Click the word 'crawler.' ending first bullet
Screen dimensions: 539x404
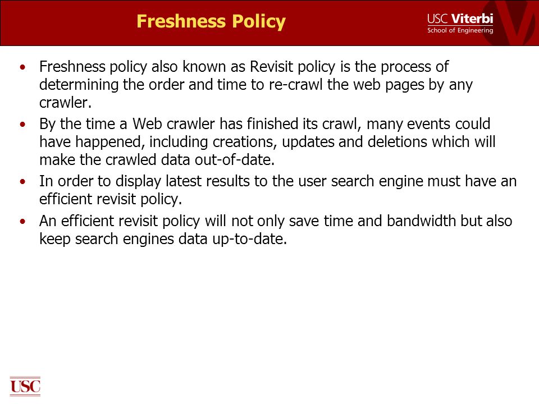tap(65, 103)
